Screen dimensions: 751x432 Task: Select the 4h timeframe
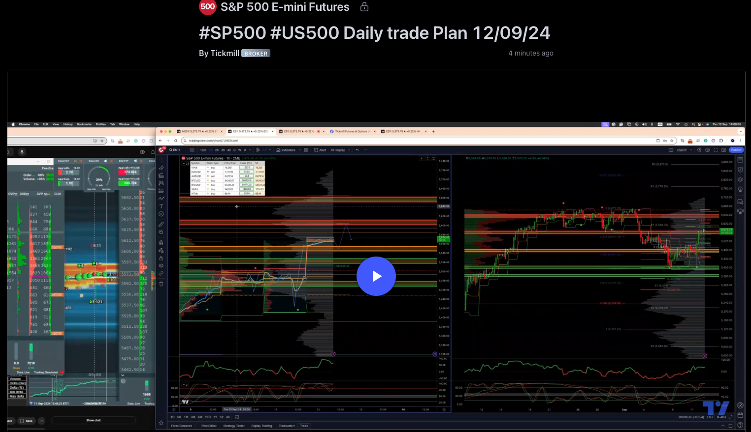(229, 150)
